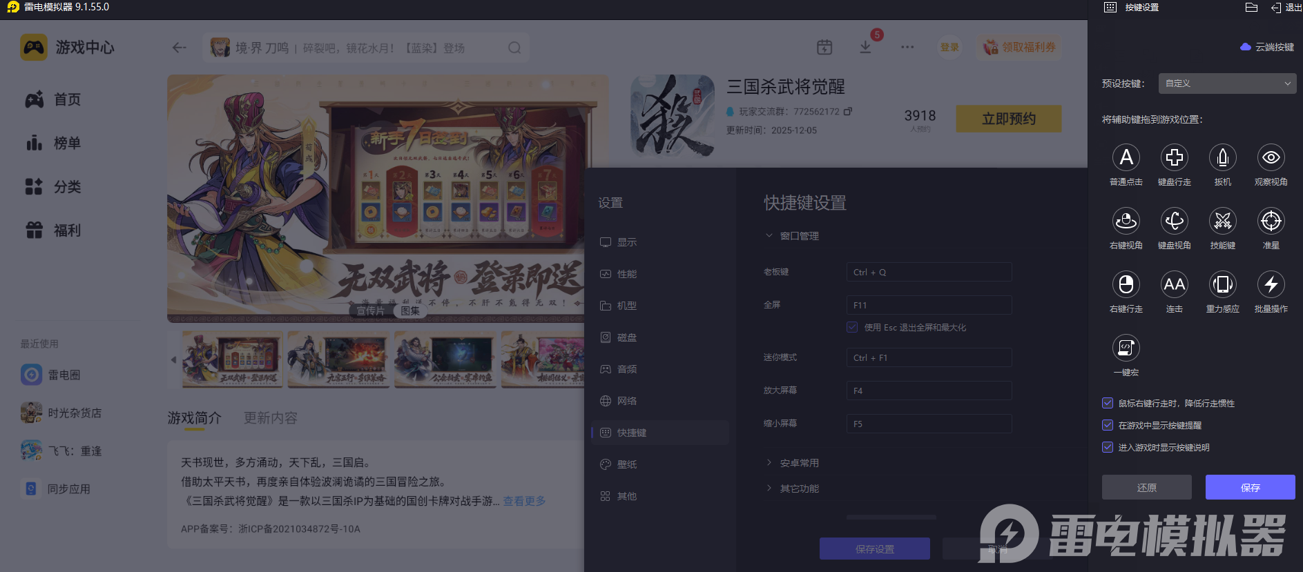Toggle 使用 Esc 退出全屏和最大化 checkbox
The width and height of the screenshot is (1303, 572).
[852, 327]
